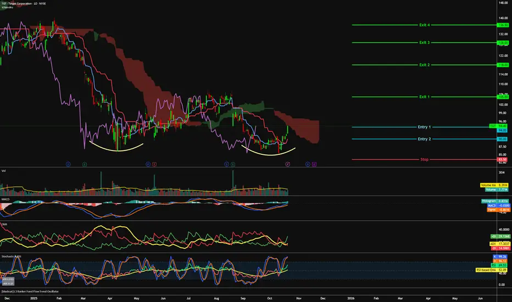Select the Exit 1 horizontal line label

pyautogui.click(x=425, y=97)
